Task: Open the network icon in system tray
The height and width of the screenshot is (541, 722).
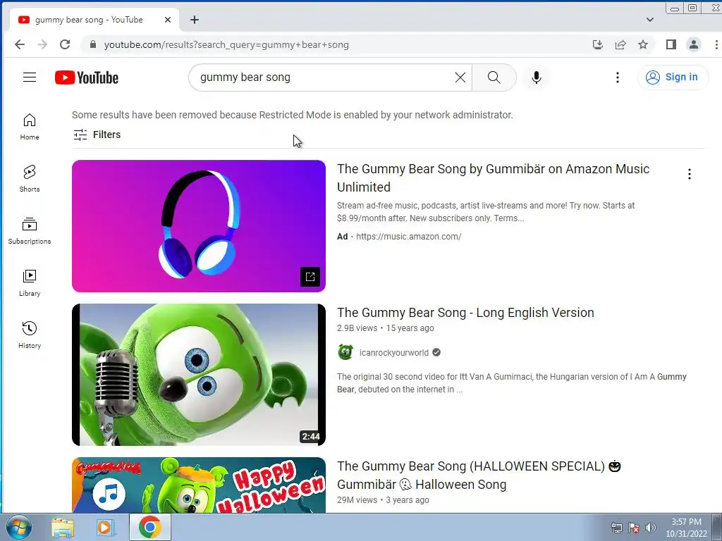Action: 616,528
